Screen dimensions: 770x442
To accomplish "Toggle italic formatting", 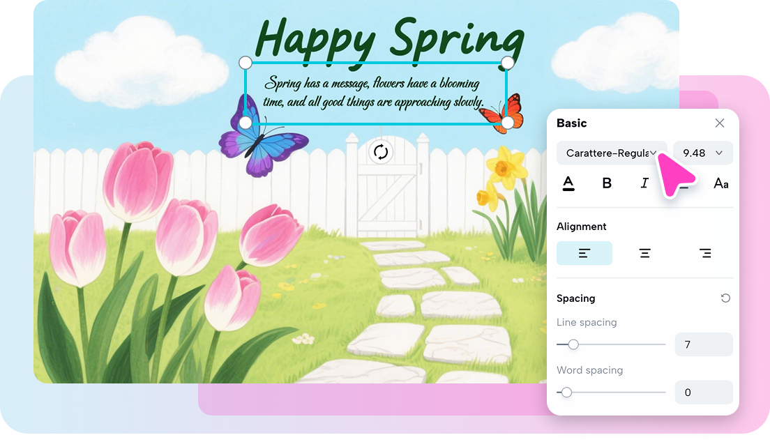I will point(644,183).
